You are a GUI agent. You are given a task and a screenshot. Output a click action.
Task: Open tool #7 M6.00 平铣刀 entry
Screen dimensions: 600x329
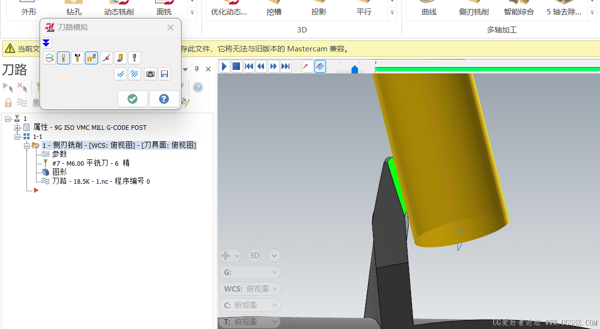click(91, 163)
